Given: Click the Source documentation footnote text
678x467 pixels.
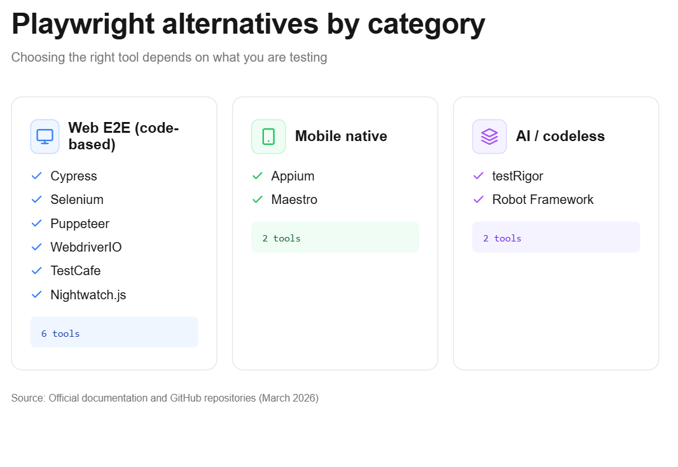Looking at the screenshot, I should tap(165, 398).
